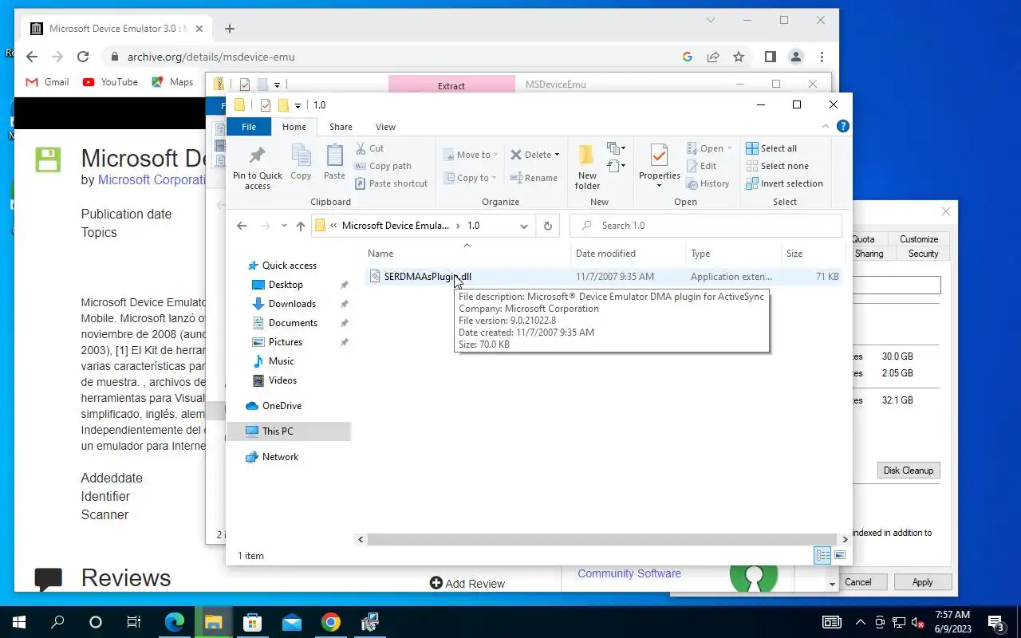The width and height of the screenshot is (1021, 638).
Task: Click the Search 1.0 field
Action: pos(706,226)
